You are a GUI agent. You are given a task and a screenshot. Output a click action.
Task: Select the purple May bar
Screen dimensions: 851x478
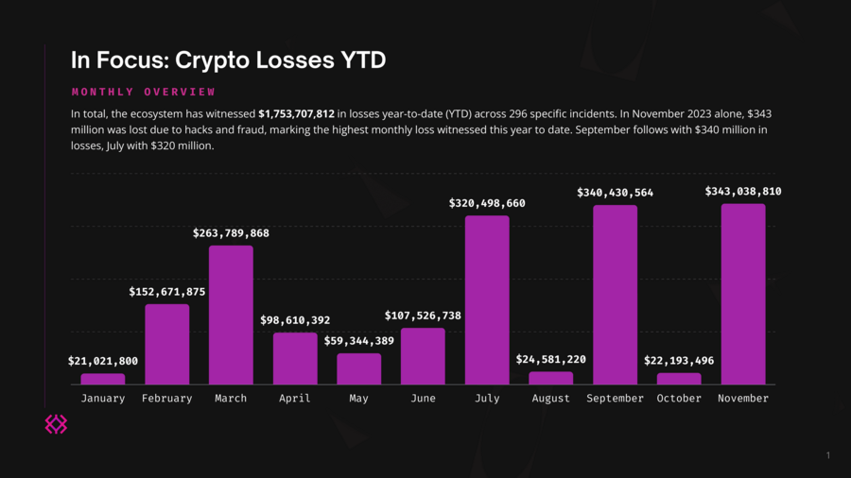358,368
